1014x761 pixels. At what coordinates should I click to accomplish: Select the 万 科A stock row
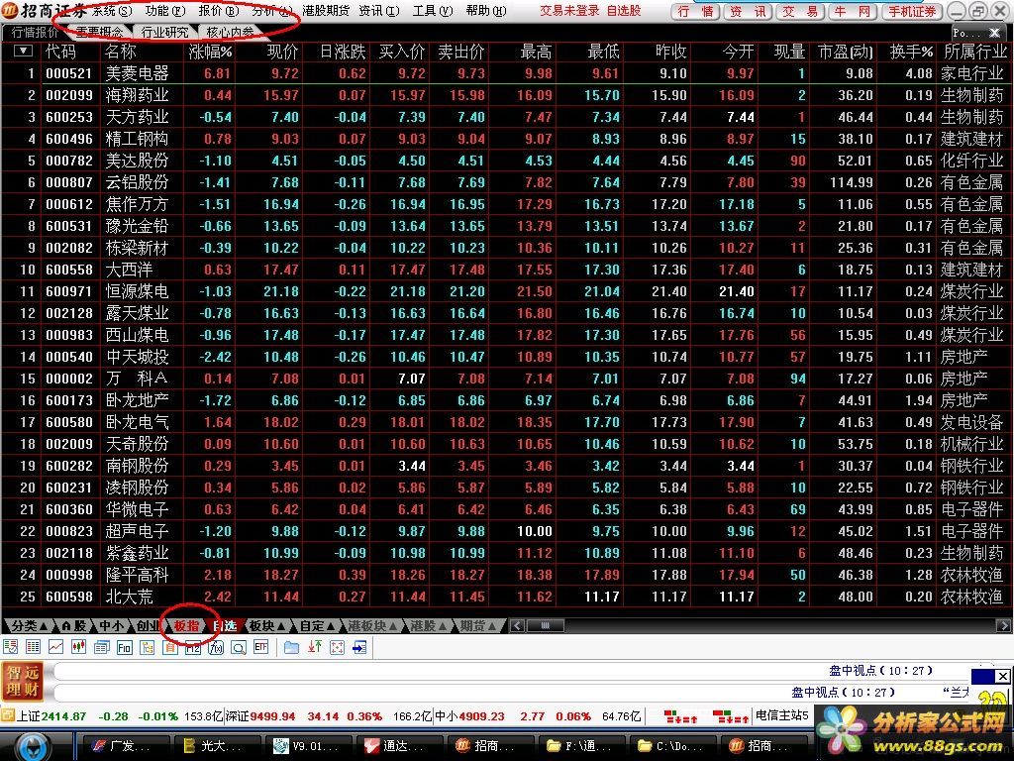(x=506, y=378)
